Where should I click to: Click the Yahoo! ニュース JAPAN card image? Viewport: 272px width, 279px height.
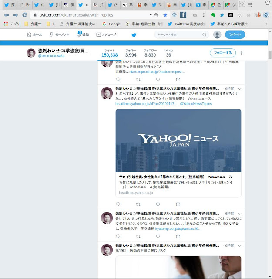point(178,140)
